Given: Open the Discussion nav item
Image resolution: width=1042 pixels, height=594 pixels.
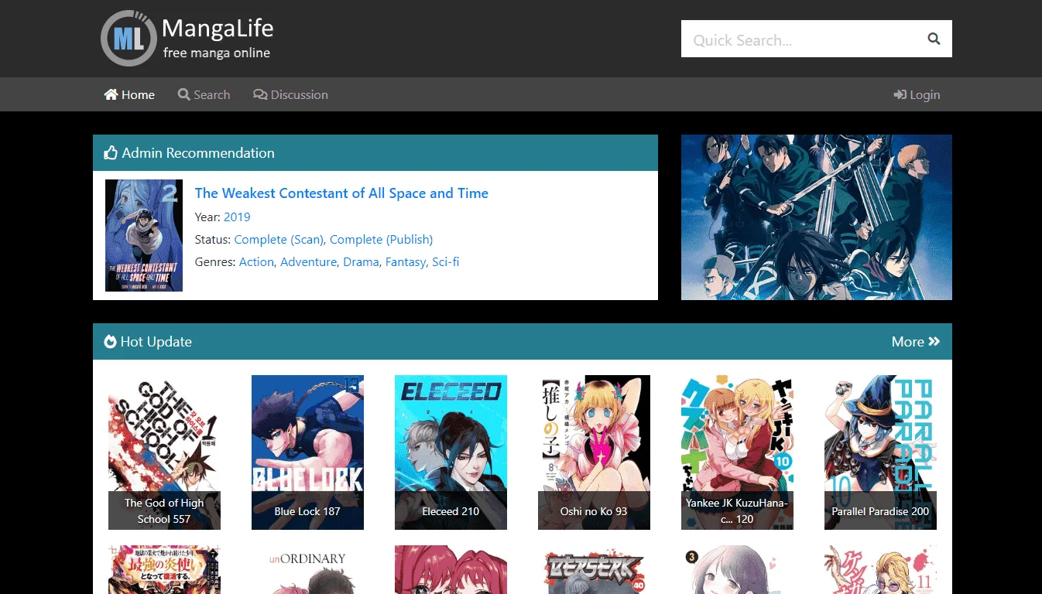Looking at the screenshot, I should coord(290,94).
